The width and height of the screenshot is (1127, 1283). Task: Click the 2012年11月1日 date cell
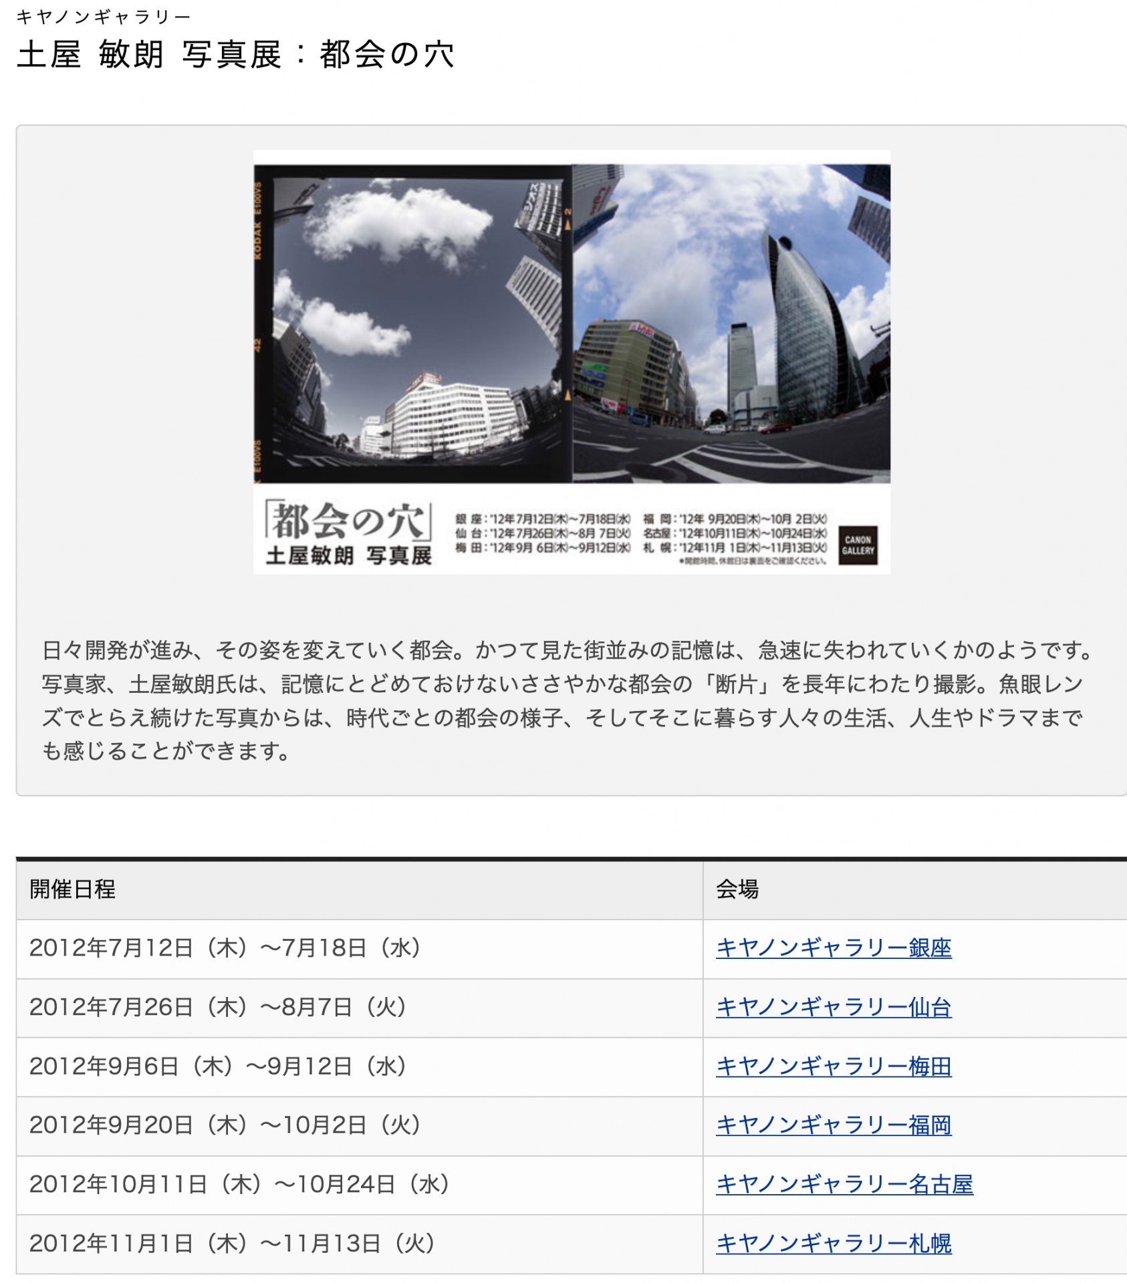point(232,1243)
